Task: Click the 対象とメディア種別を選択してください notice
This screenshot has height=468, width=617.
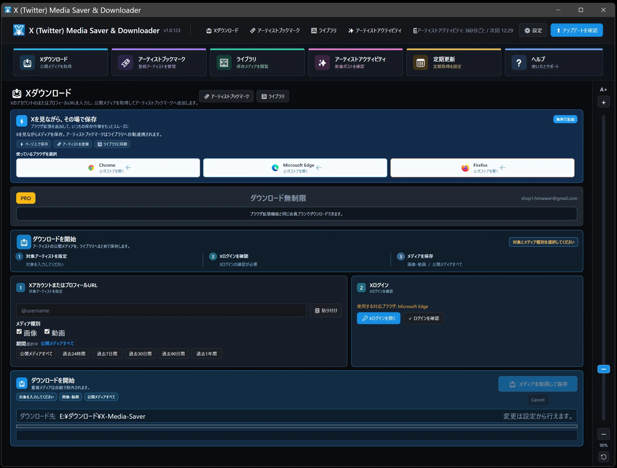Action: pos(543,242)
